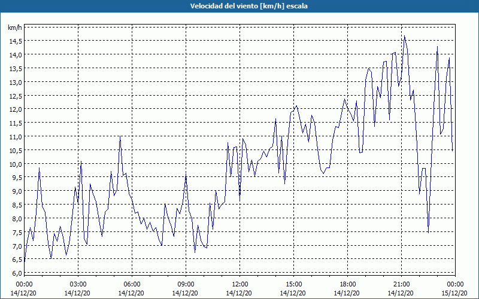Click the "9,0" y-axis label

coord(17,191)
